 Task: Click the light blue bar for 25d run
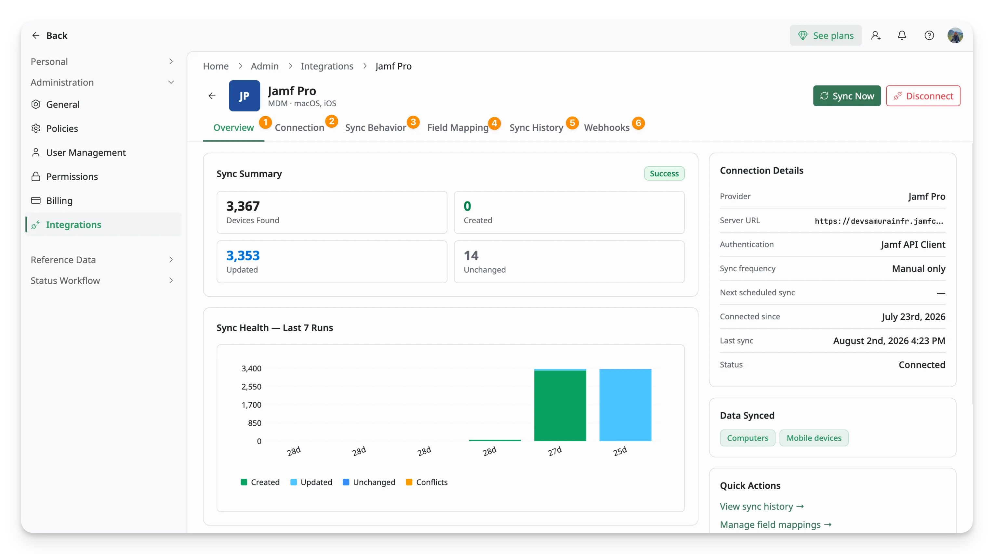(x=625, y=405)
